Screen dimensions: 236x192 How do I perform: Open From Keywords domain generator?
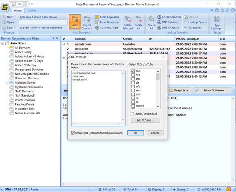point(107,17)
